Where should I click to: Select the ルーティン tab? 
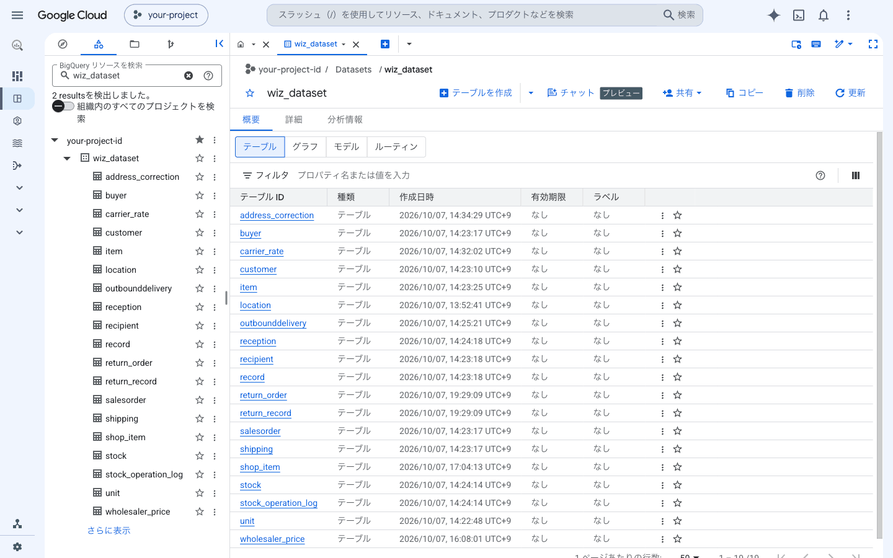[x=396, y=147]
